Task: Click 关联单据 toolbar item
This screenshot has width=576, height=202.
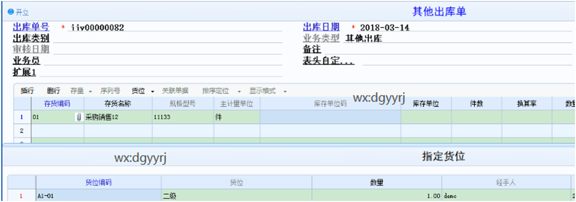Action: click(175, 90)
